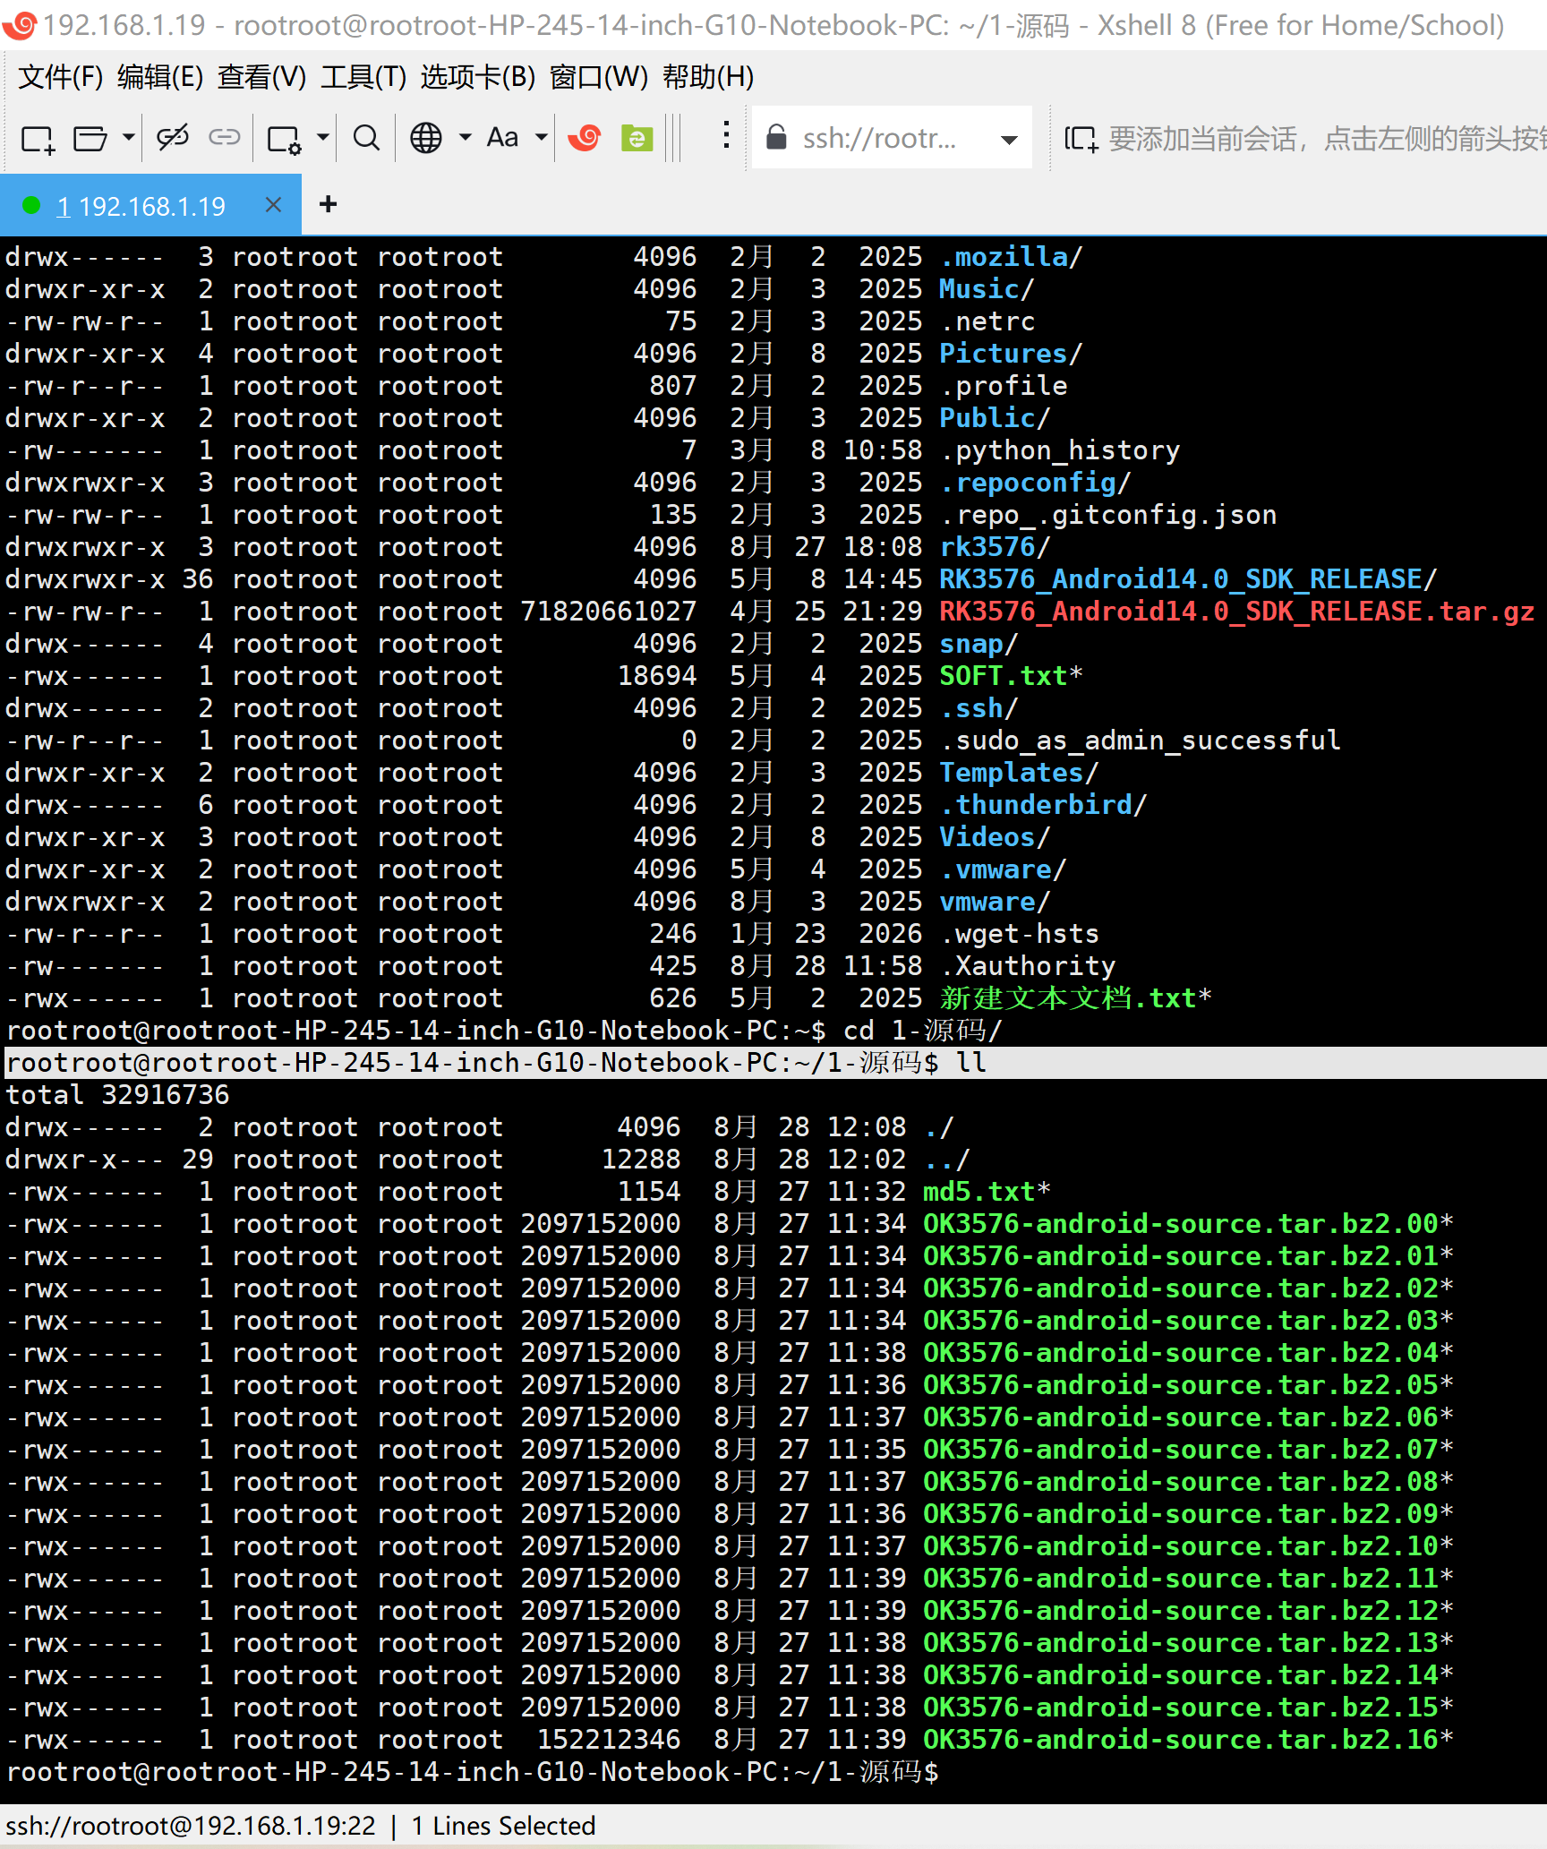Image resolution: width=1547 pixels, height=1849 pixels.
Task: Click OK3576-android-source.tar.bz2.16* file name
Action: click(1188, 1740)
